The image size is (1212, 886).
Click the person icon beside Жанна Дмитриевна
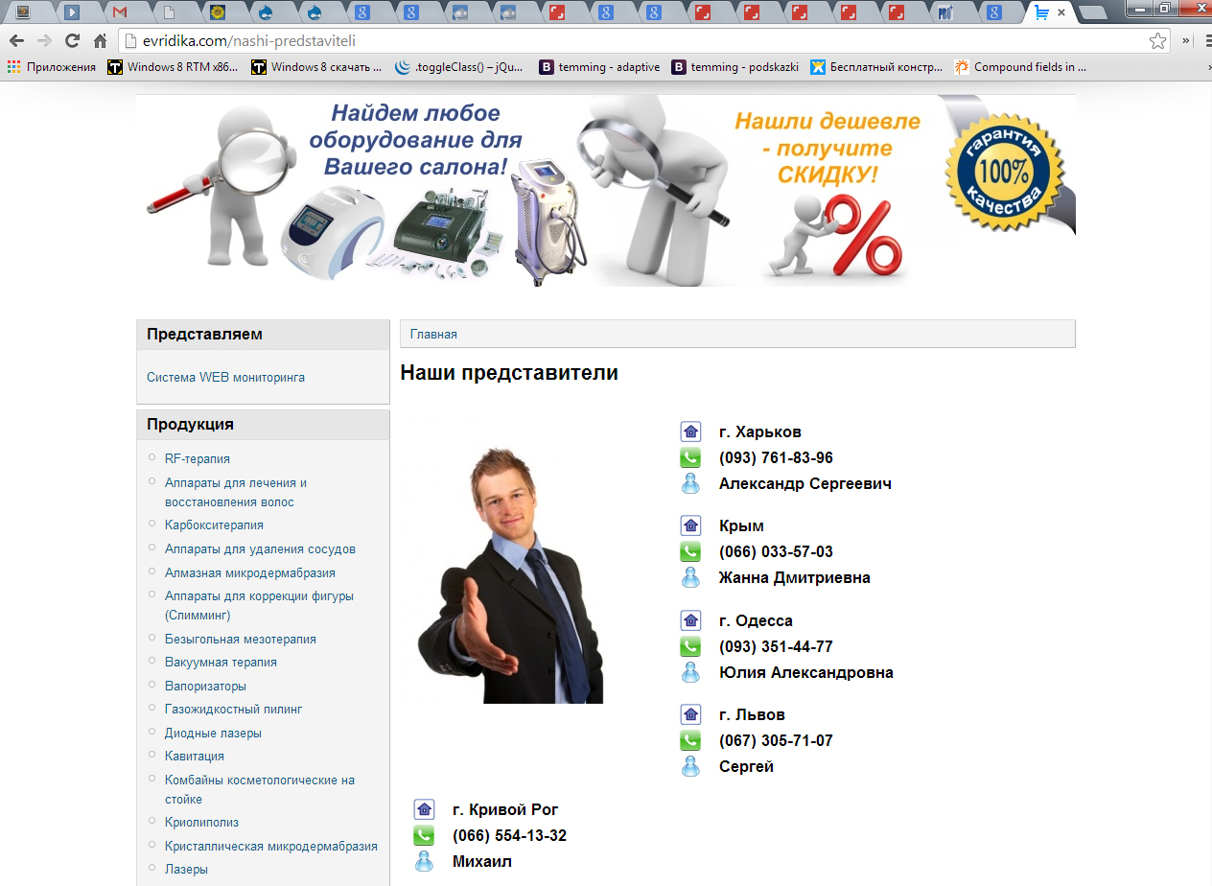[x=690, y=577]
